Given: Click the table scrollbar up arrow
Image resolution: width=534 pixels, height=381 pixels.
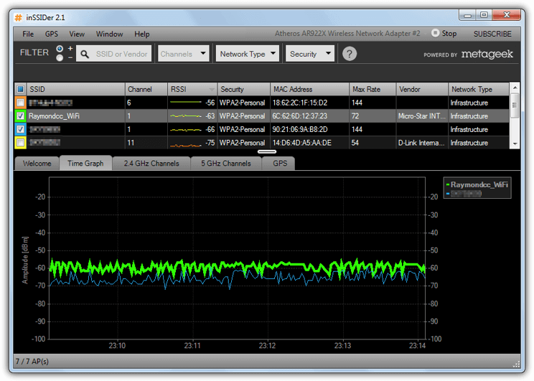Looking at the screenshot, I should (515, 88).
